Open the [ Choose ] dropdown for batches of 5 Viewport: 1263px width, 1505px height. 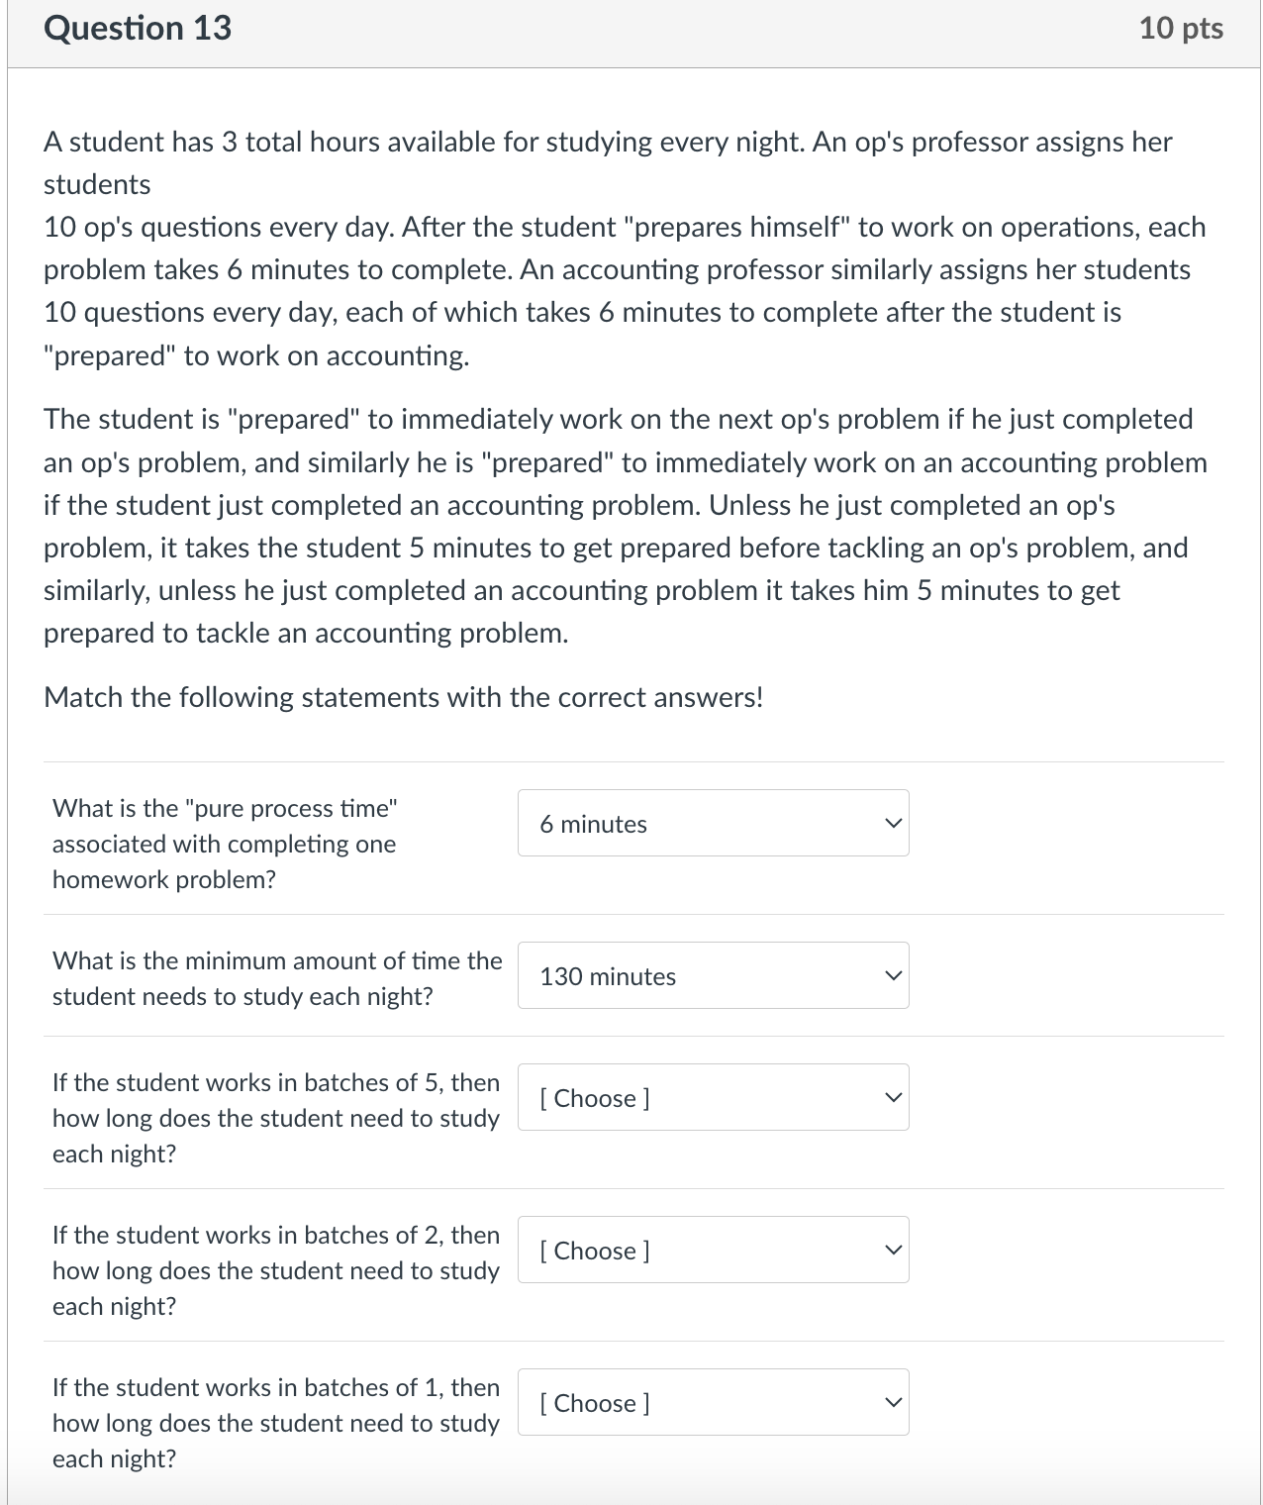(693, 1096)
